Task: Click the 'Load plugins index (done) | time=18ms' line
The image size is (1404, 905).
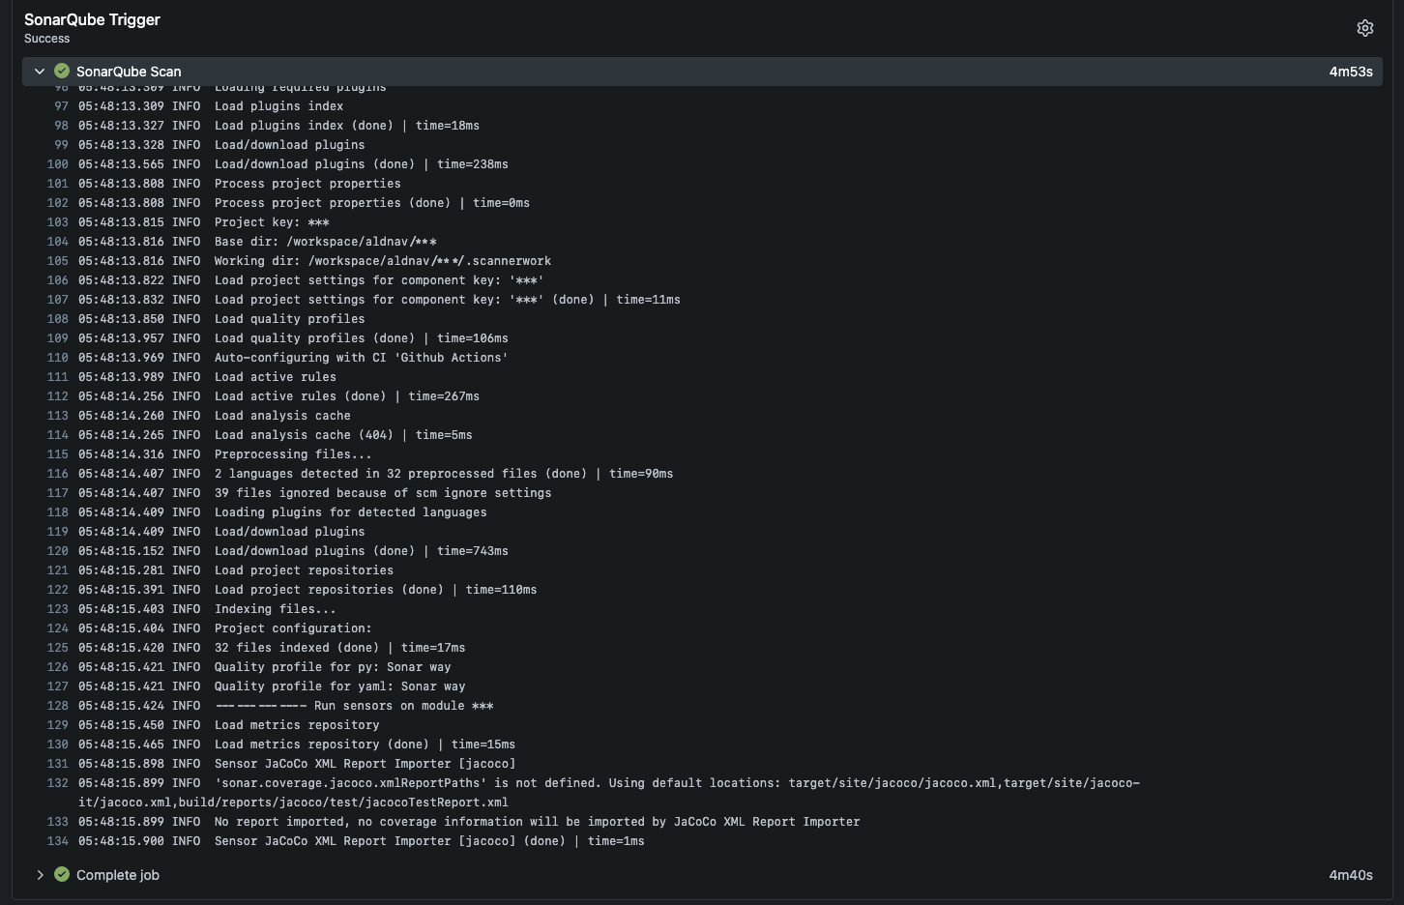Action: pyautogui.click(x=347, y=126)
